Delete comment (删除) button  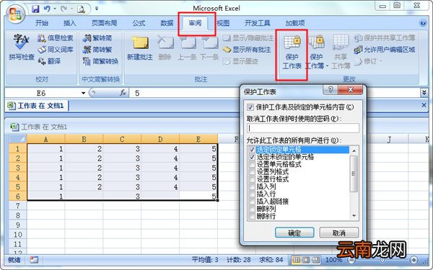(165, 48)
